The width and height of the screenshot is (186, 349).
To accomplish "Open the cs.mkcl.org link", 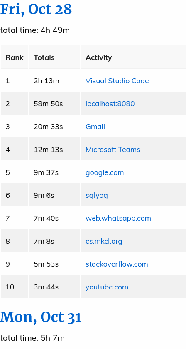I will click(x=104, y=241).
